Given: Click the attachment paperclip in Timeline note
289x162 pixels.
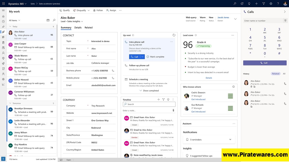Looking at the screenshot, I should point(173,110).
